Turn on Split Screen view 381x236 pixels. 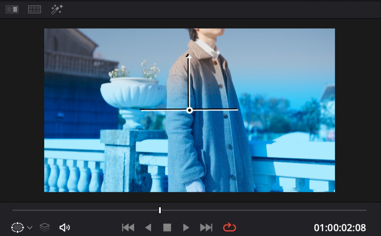pos(34,10)
